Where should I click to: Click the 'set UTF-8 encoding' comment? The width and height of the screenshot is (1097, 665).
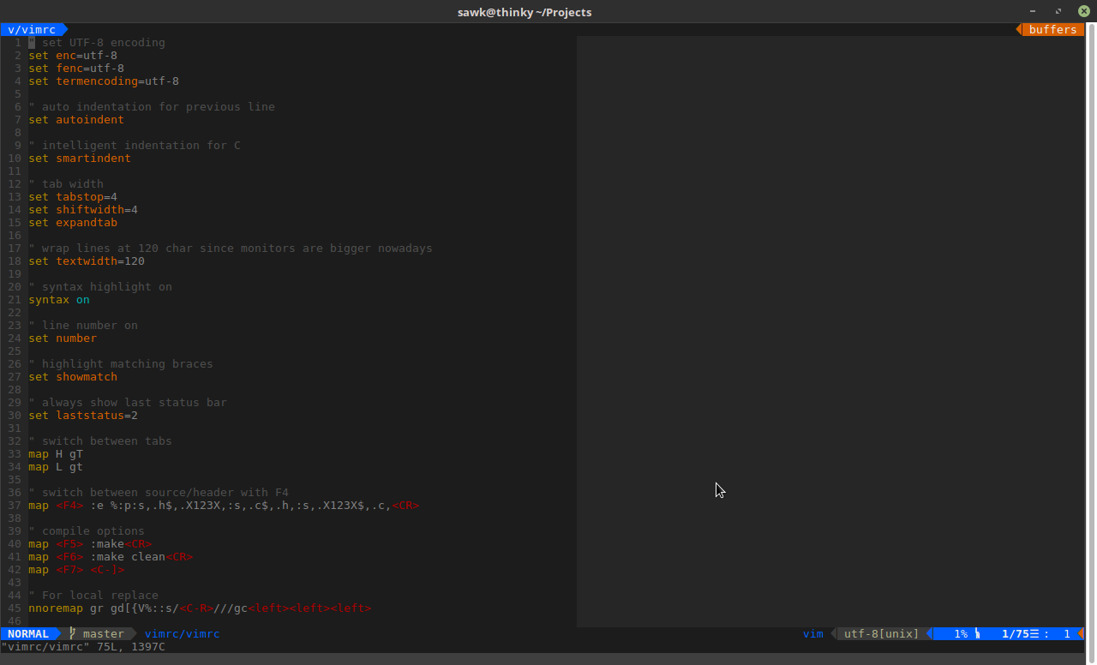click(97, 43)
